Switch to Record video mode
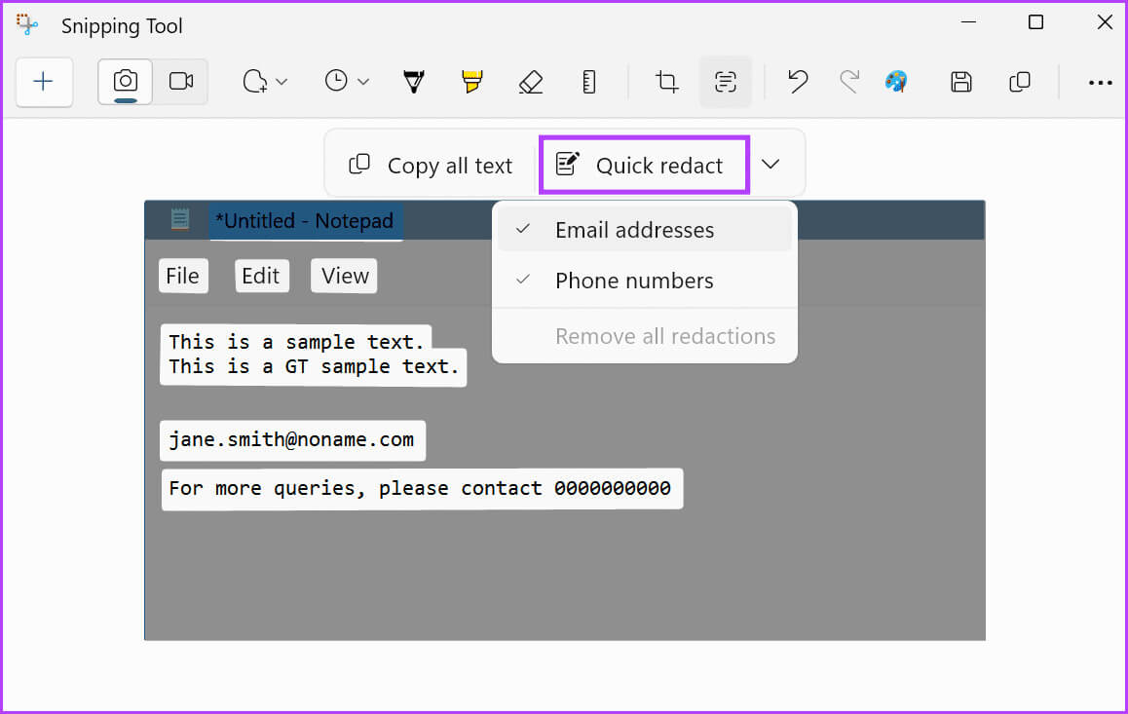This screenshot has width=1128, height=714. click(x=180, y=82)
